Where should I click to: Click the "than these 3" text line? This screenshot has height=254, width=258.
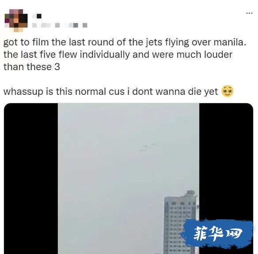[x=32, y=67]
